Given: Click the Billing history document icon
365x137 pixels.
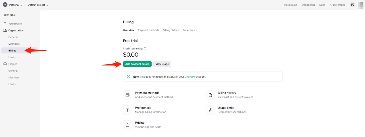Looking at the screenshot, I should (x=210, y=95).
